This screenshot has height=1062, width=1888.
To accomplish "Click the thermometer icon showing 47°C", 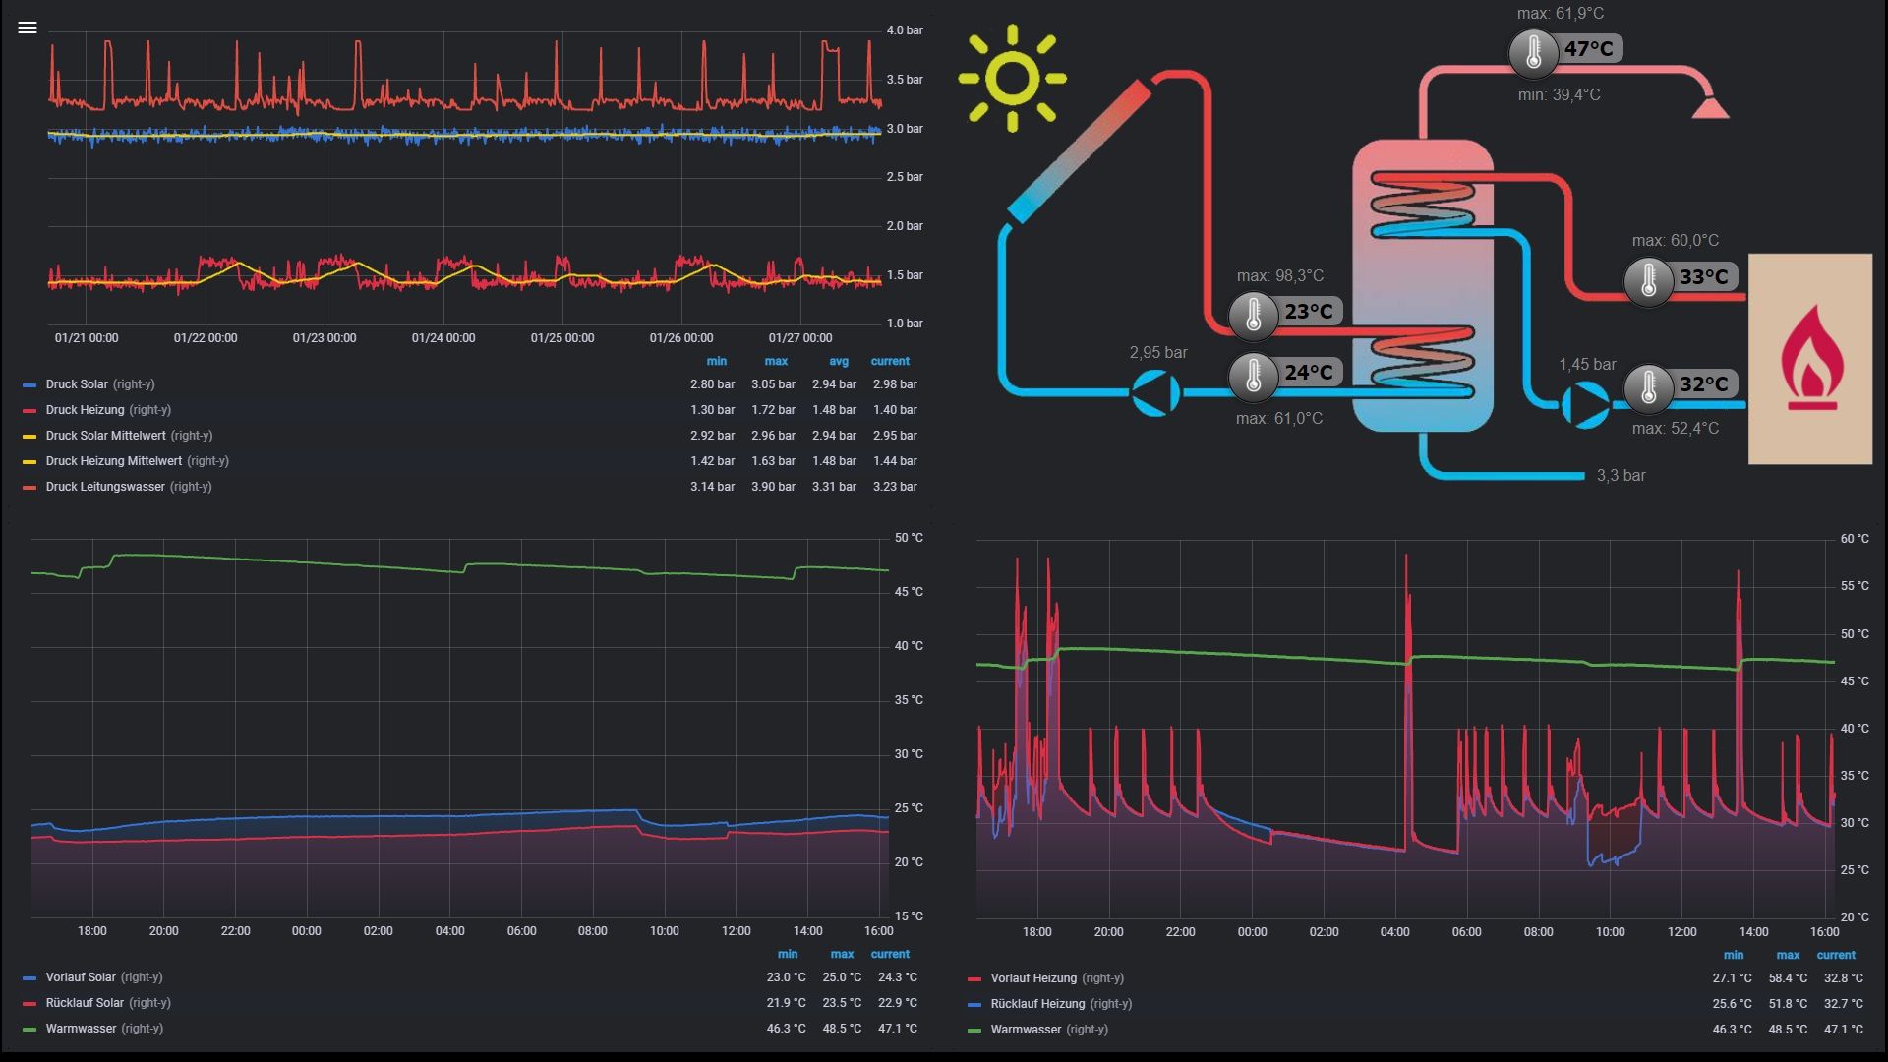I will 1533,51.
